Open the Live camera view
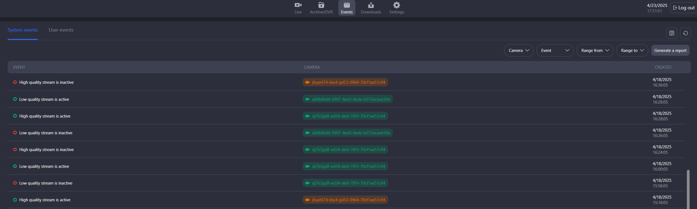The width and height of the screenshot is (697, 209). coord(298,8)
